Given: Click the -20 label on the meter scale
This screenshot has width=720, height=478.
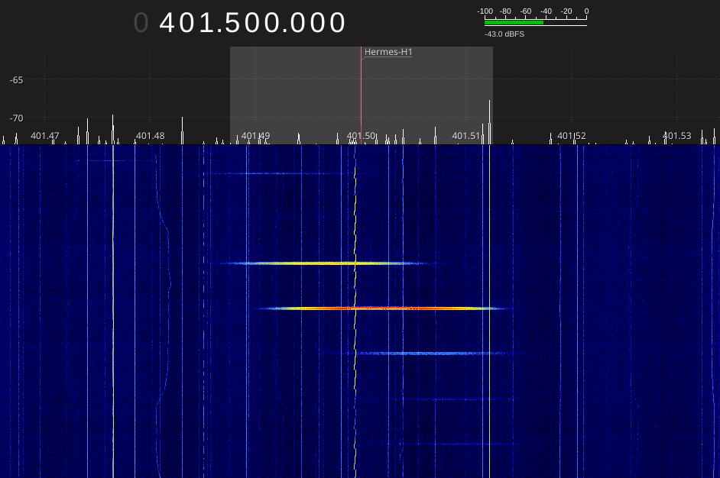Looking at the screenshot, I should pyautogui.click(x=566, y=11).
